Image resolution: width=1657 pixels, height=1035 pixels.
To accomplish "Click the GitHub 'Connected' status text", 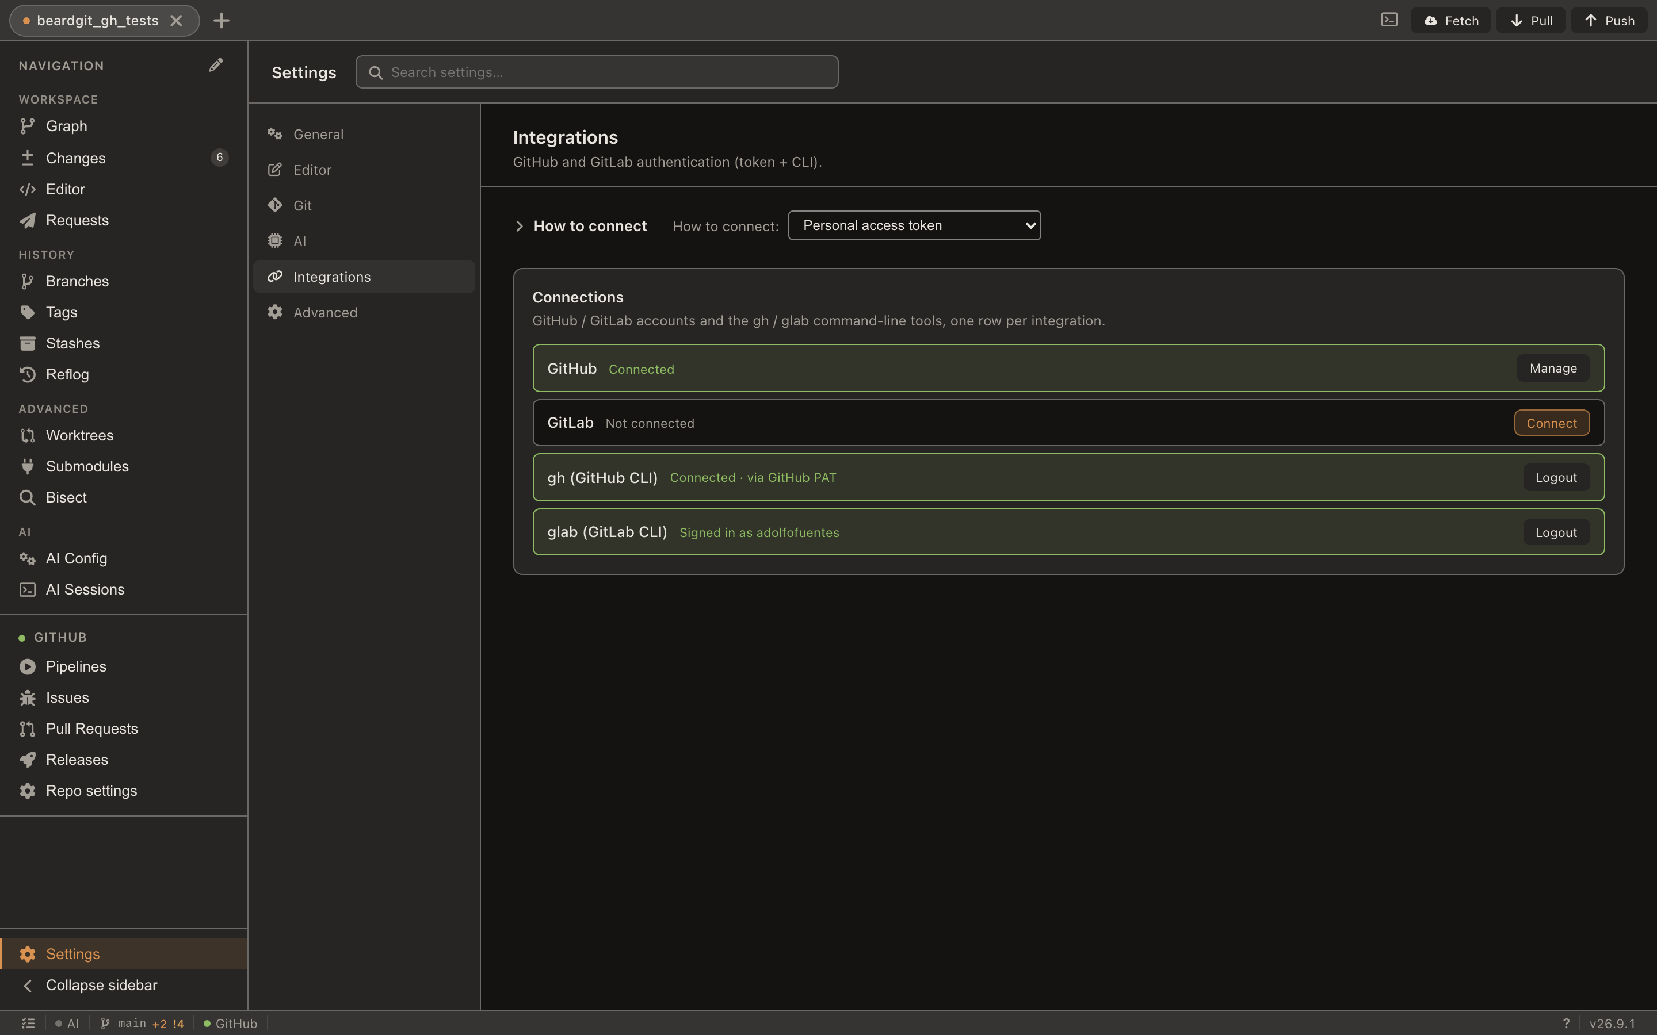I will 641,369.
